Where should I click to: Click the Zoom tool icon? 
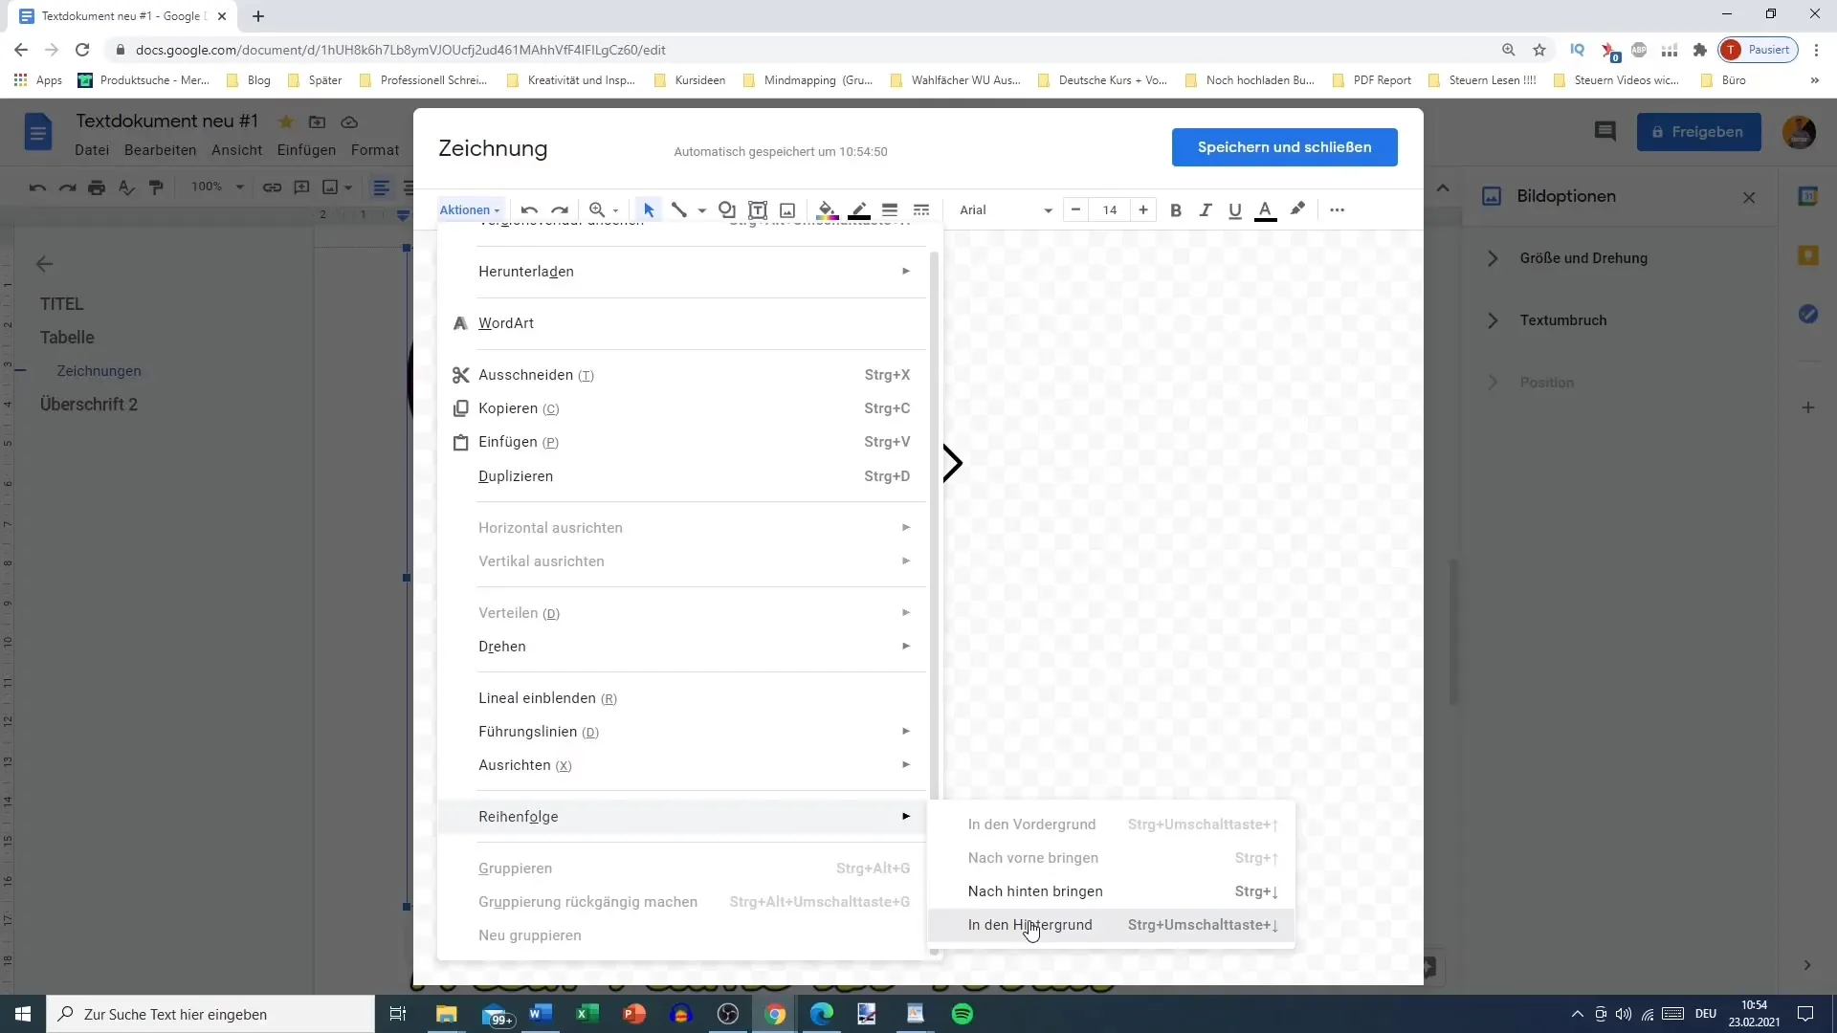(x=597, y=209)
